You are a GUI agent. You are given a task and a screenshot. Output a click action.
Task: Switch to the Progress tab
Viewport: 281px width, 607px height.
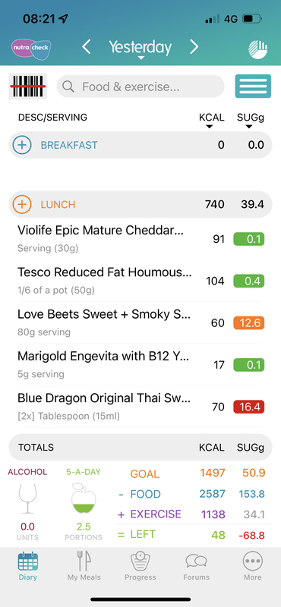140,566
